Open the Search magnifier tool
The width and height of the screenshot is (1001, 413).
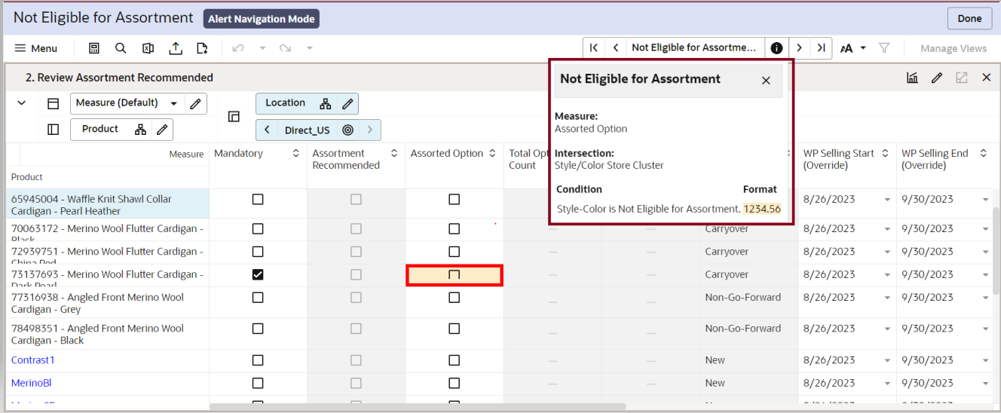(121, 48)
